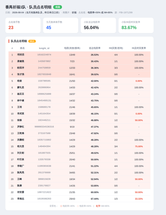Image resolution: width=166 pixels, height=215 pixels.
Task: Click the 26.53% rate in row 1
Action: pos(95,55)
